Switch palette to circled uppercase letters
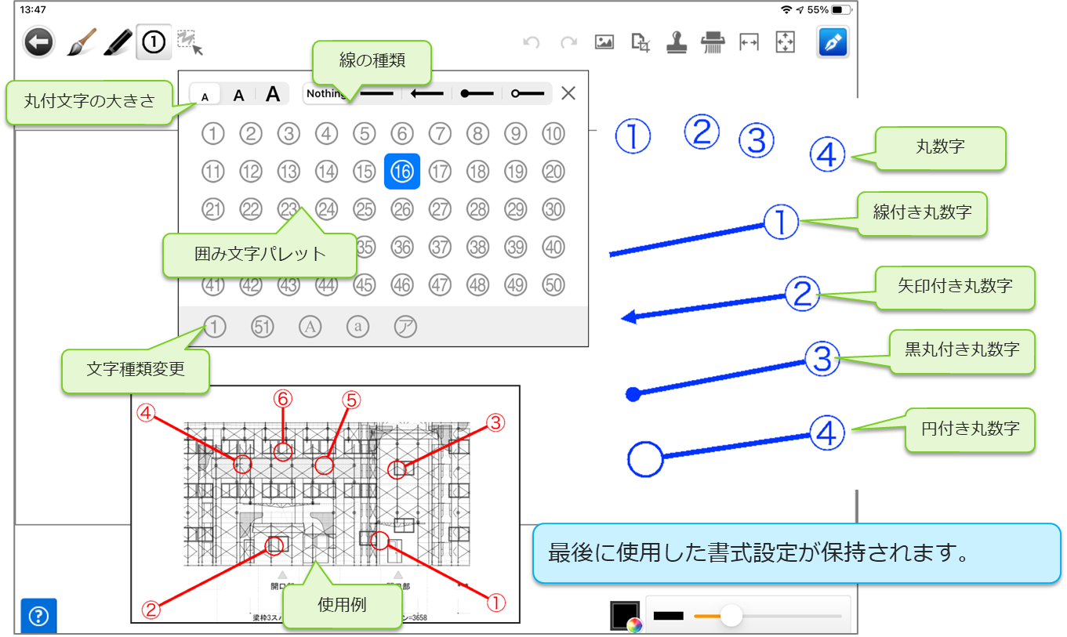The height and width of the screenshot is (637, 1067). click(x=310, y=327)
